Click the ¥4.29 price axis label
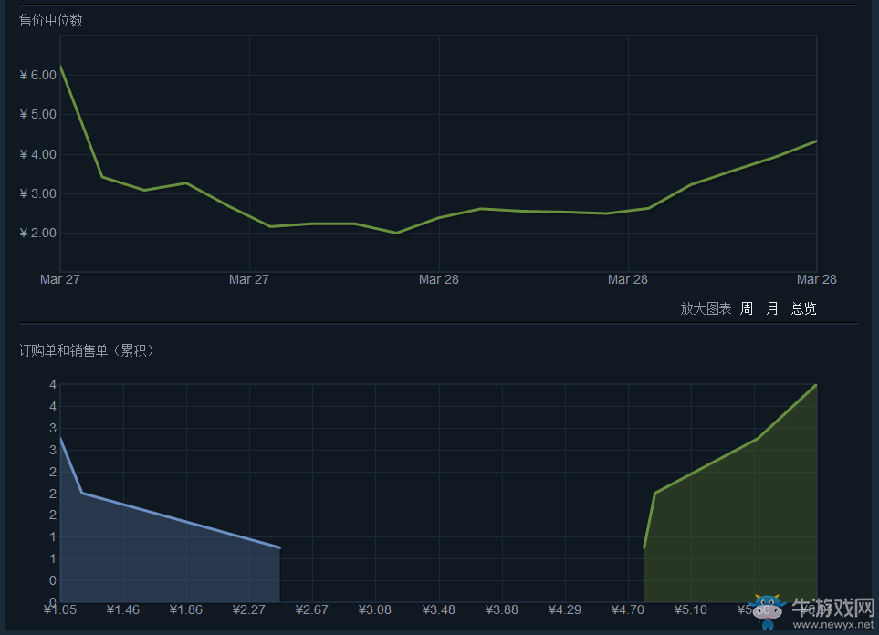Viewport: 879px width, 635px height. (x=565, y=609)
